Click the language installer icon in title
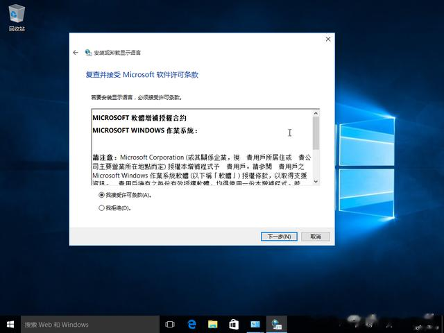The width and height of the screenshot is (444, 333). [x=88, y=53]
